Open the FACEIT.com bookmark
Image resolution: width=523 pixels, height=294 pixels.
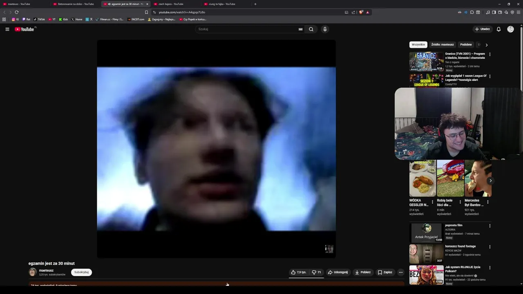click(136, 19)
